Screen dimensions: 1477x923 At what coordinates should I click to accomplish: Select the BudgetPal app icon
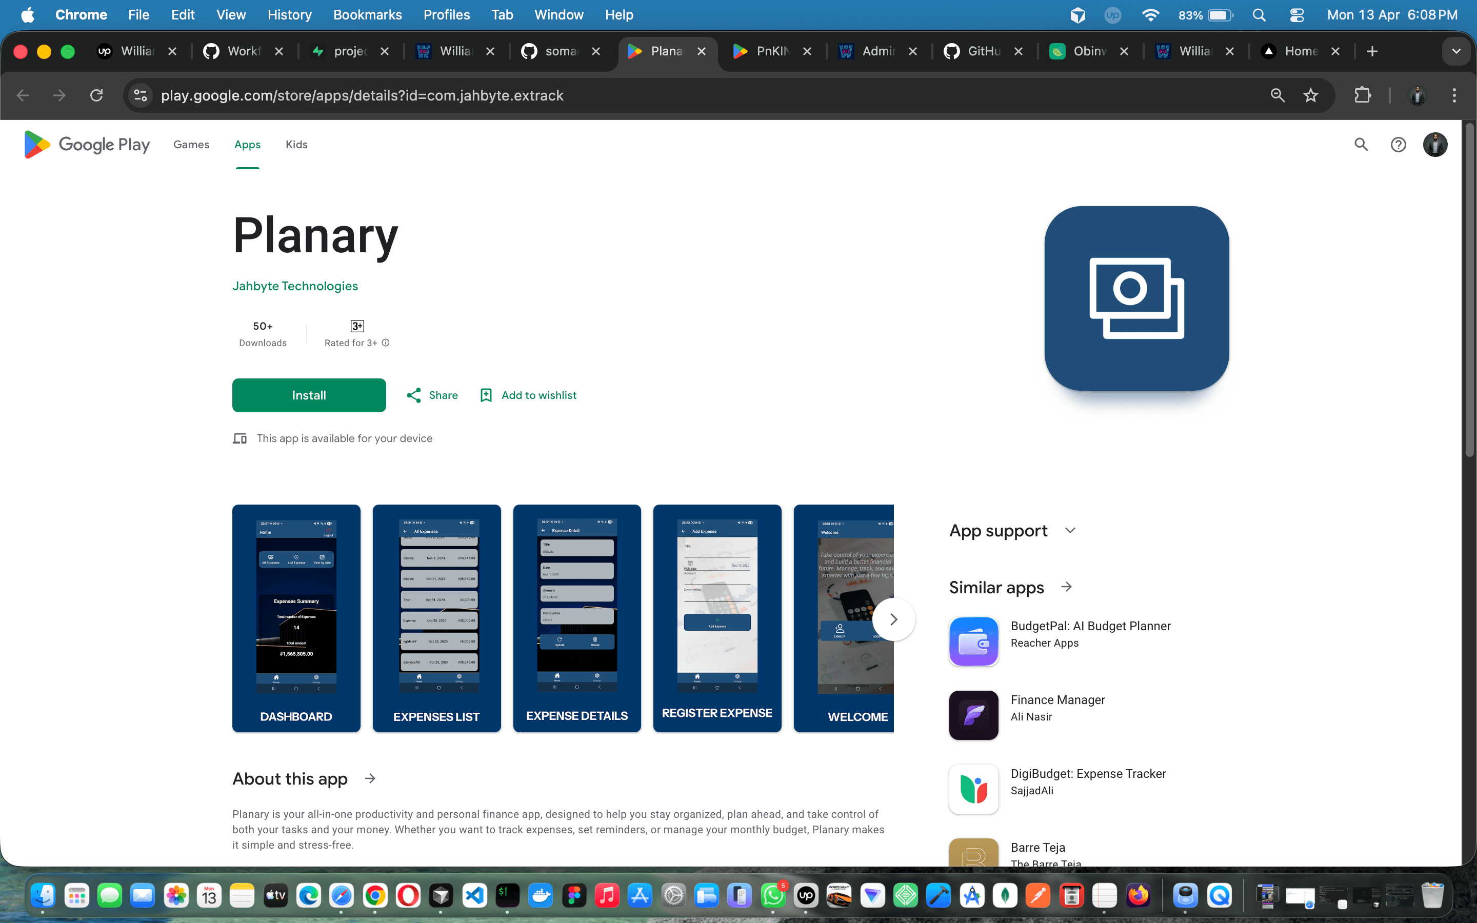[974, 641]
